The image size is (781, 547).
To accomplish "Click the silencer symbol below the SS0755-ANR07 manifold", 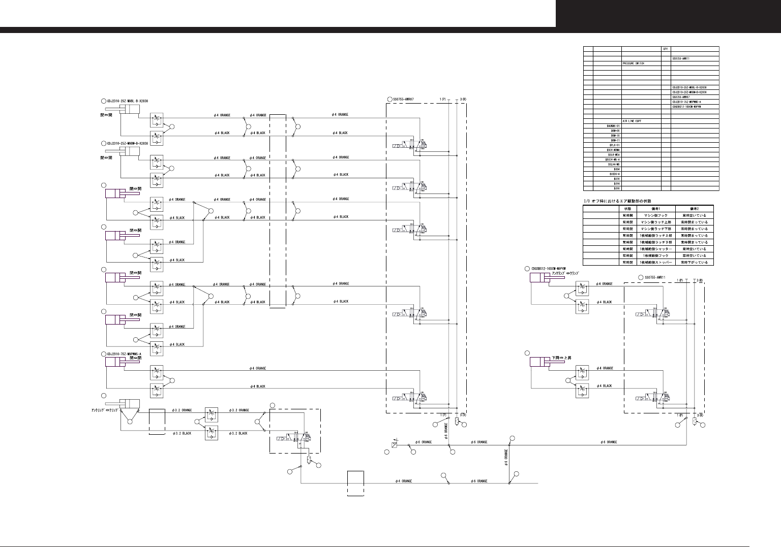I will (457, 422).
